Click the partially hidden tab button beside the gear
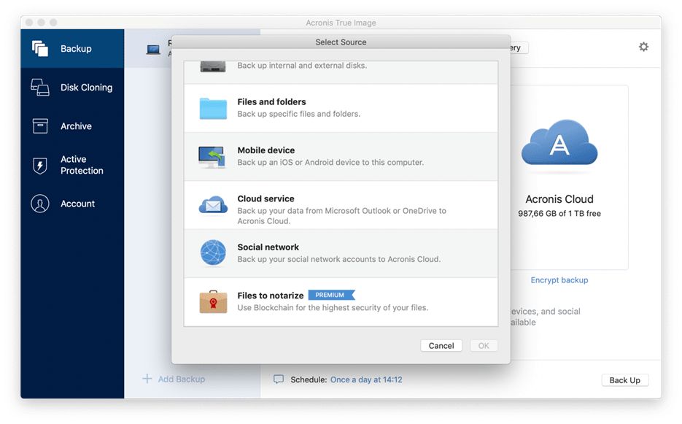682x424 pixels. coord(519,48)
